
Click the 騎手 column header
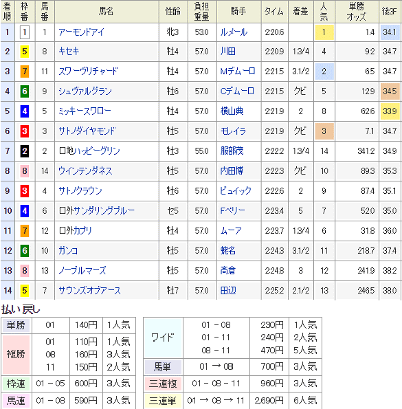click(239, 12)
